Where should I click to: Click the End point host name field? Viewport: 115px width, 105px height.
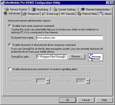(x=70, y=38)
